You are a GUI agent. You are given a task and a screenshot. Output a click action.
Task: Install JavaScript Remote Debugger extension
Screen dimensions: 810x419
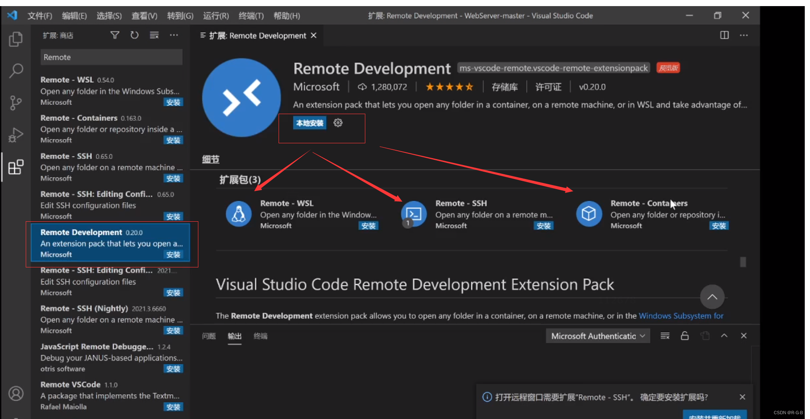coord(174,369)
